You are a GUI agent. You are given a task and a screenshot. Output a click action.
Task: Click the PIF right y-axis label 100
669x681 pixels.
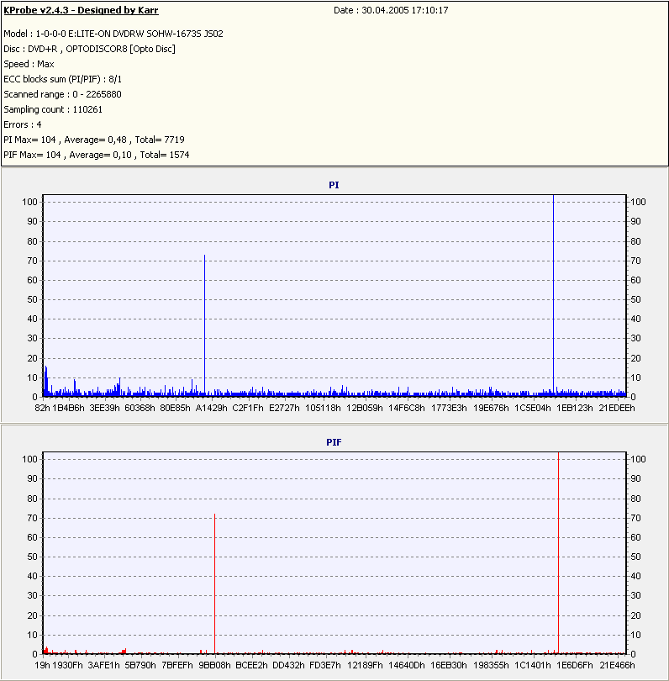[638, 459]
